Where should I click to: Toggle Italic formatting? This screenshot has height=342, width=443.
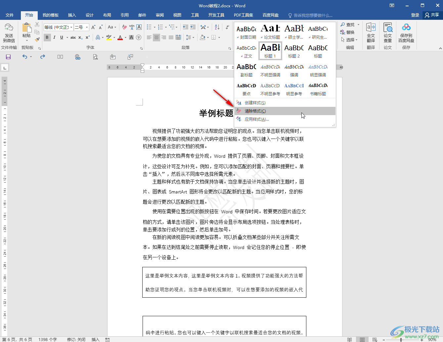[54, 37]
